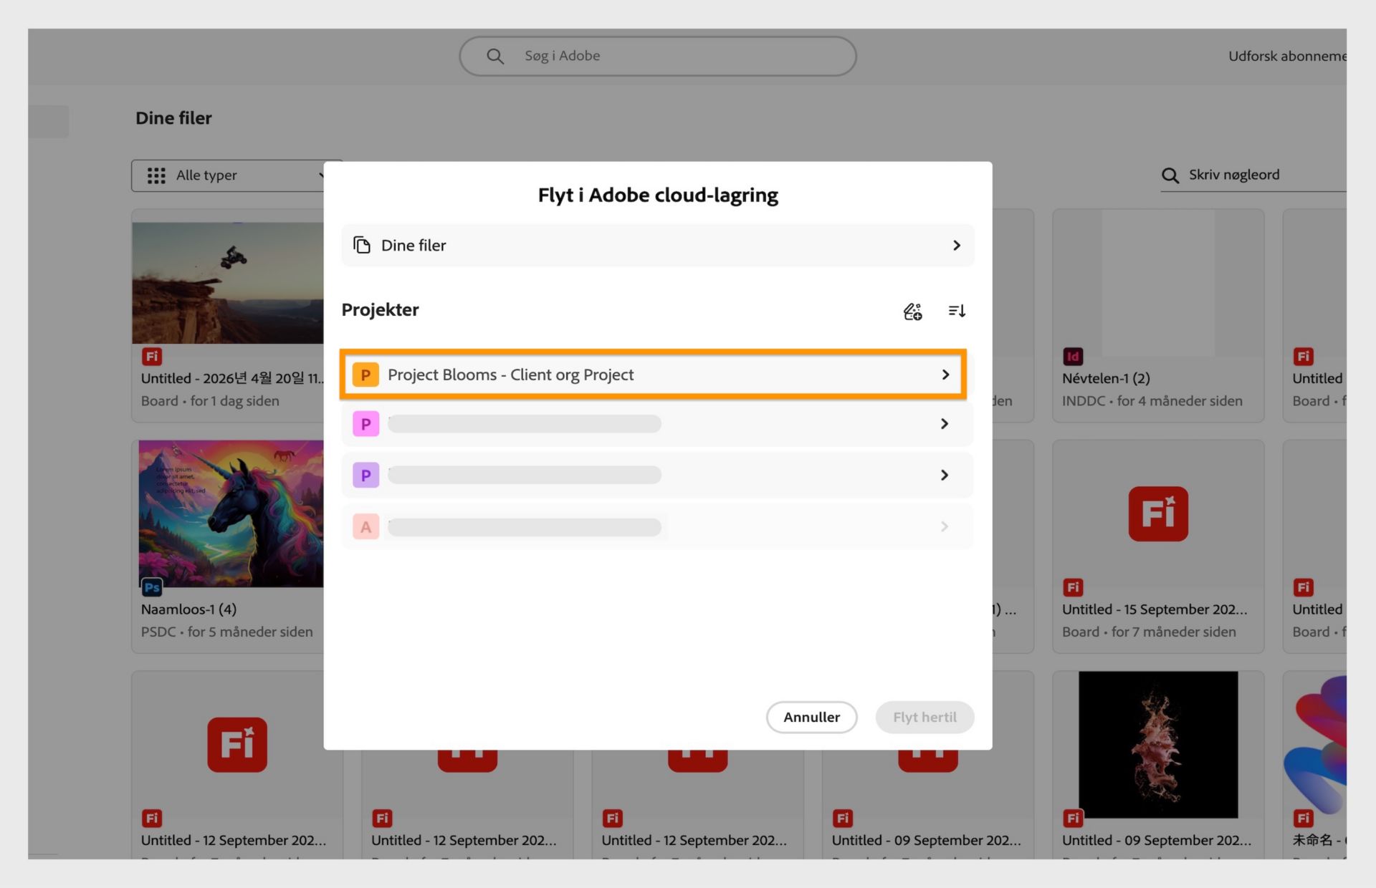Focus the Skriv nøgleord keyword field
This screenshot has width=1376, height=888.
(x=1254, y=175)
